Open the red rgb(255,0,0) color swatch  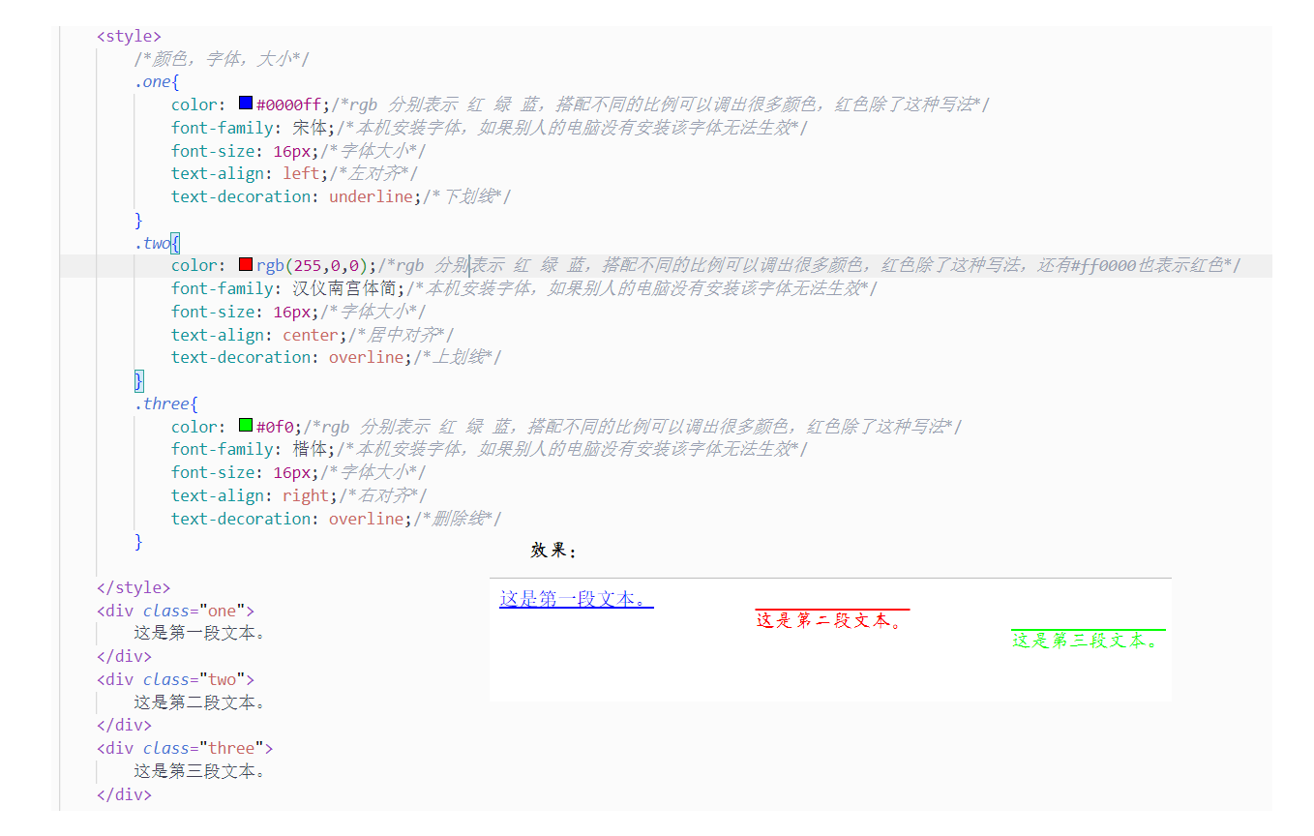click(246, 264)
